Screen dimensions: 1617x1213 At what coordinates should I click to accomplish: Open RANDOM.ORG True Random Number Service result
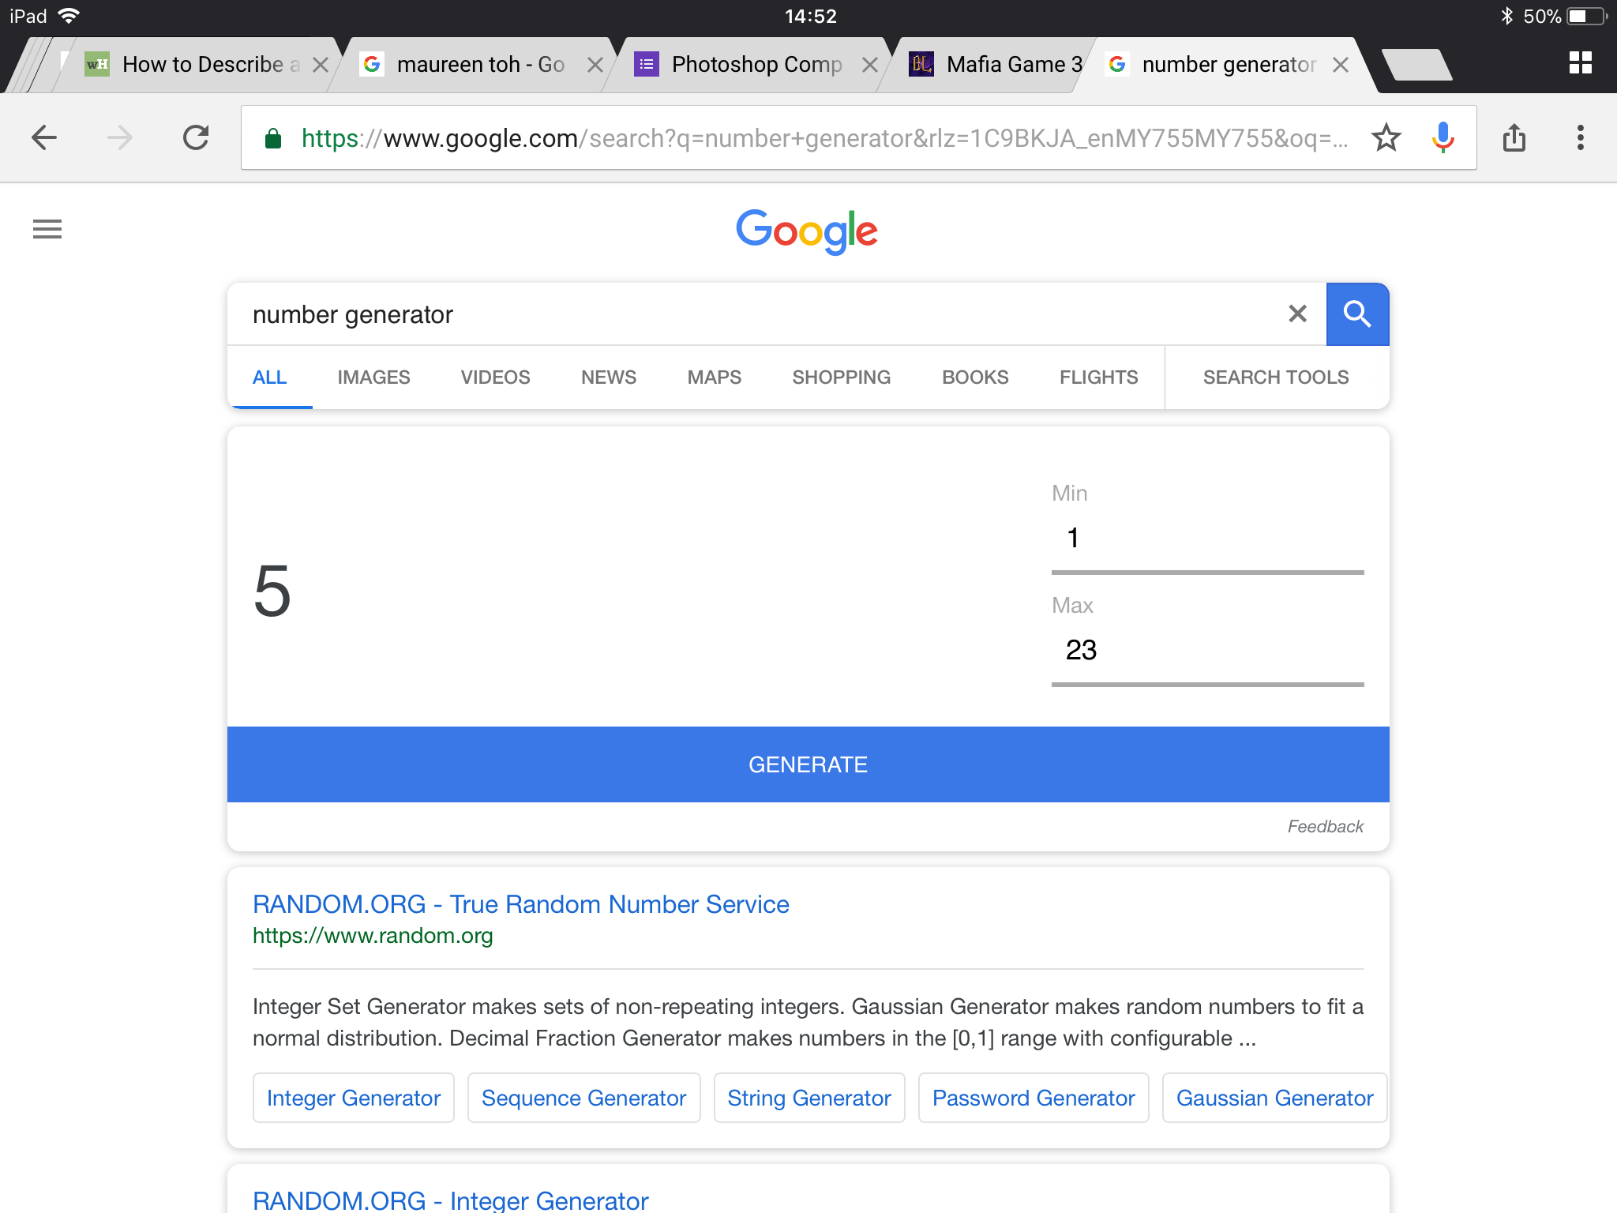[x=520, y=904]
